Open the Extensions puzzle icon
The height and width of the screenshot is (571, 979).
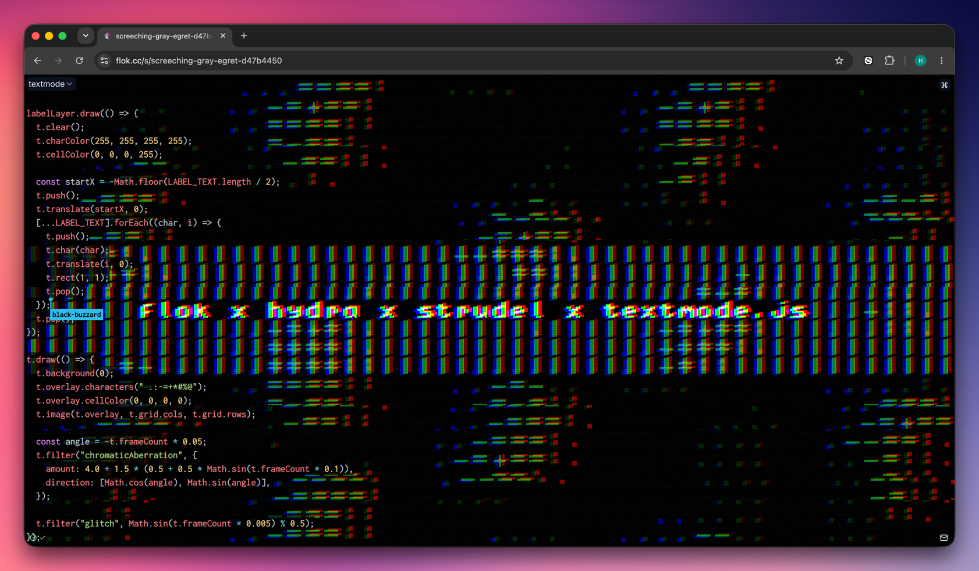(x=889, y=60)
